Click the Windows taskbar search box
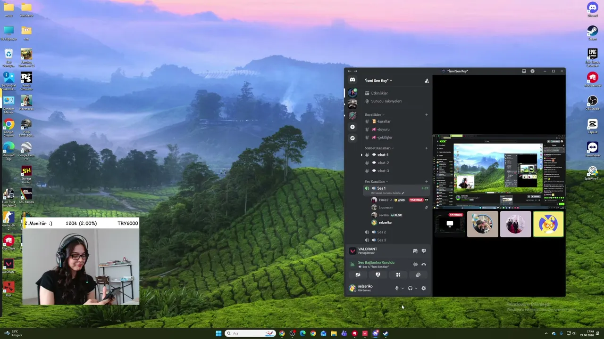The height and width of the screenshot is (339, 604). (250, 333)
